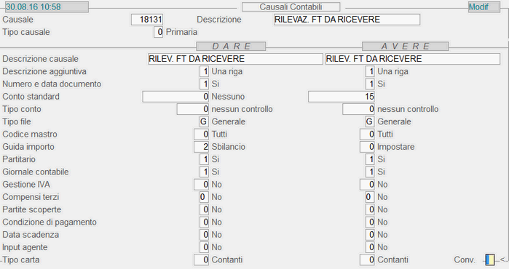The height and width of the screenshot is (269, 509).
Task: Click the DARE column header
Action: pos(231,47)
